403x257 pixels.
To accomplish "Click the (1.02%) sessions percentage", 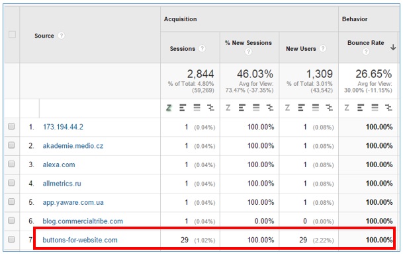I will (x=204, y=240).
